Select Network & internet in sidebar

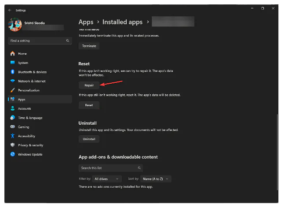[x=40, y=81]
